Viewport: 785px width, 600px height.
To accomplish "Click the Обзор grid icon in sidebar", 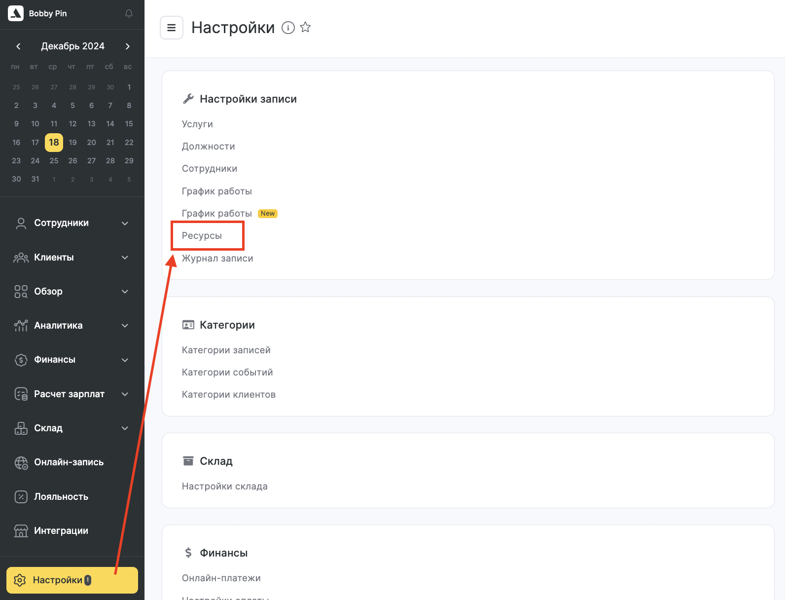I will [x=21, y=292].
